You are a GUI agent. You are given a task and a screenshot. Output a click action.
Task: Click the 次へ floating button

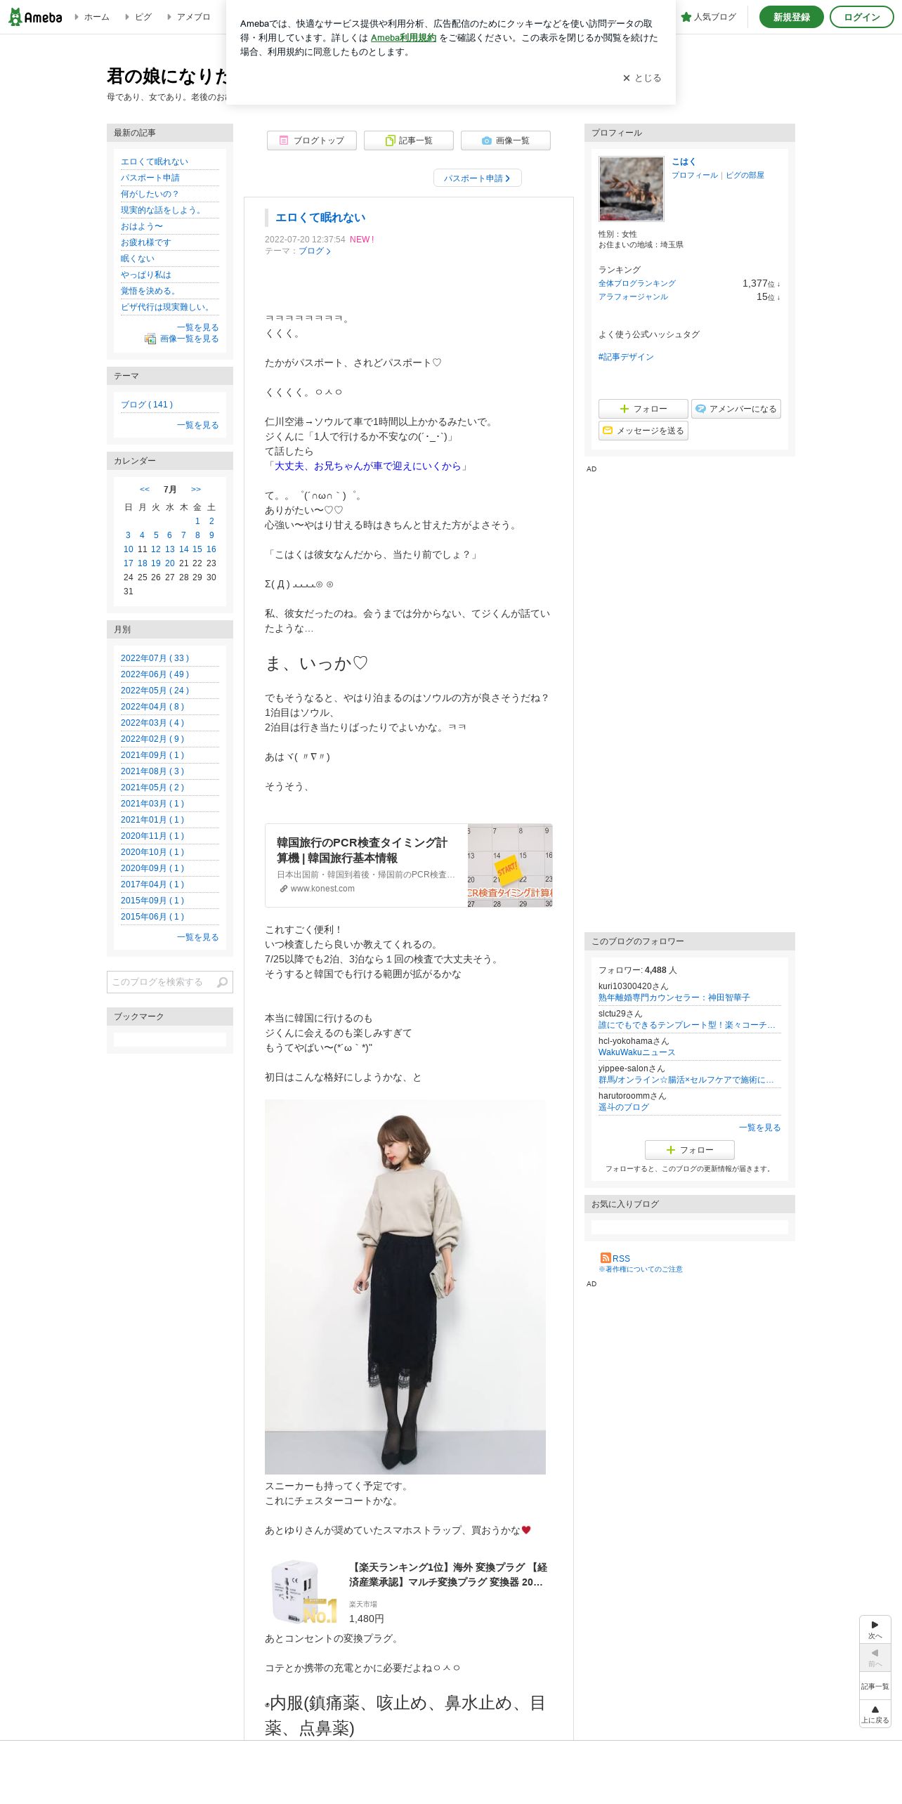(x=875, y=1630)
